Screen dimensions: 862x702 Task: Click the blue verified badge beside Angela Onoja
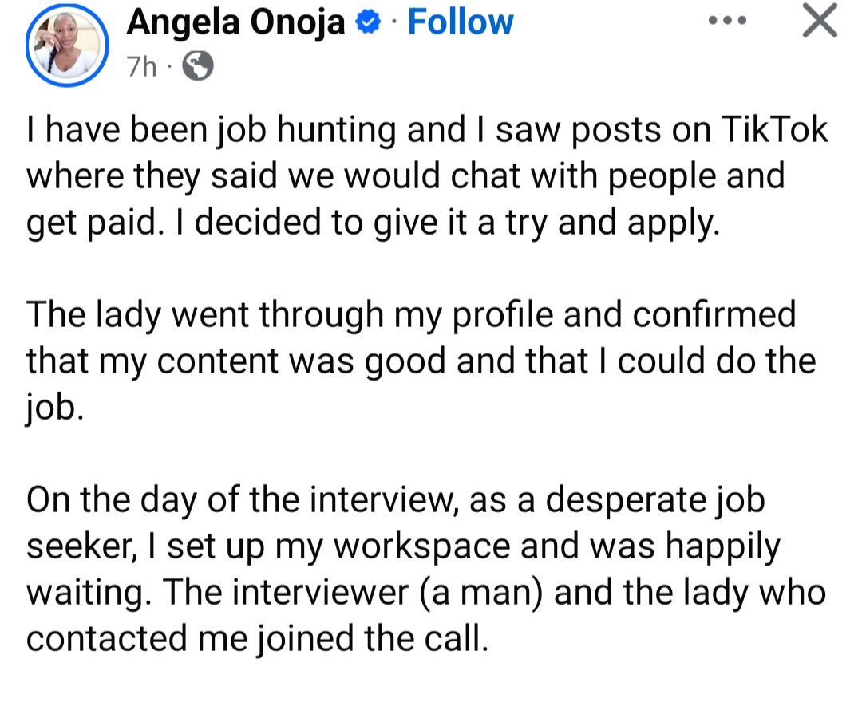(x=365, y=22)
